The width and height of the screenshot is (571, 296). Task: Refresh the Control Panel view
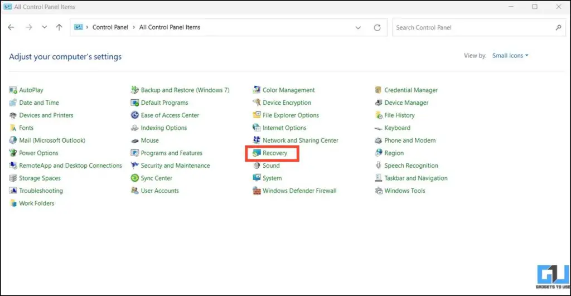(377, 27)
